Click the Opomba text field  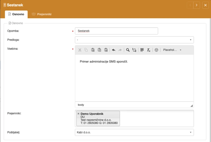116,31
